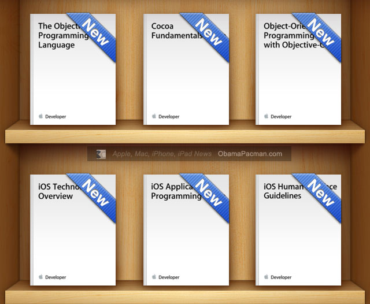Viewport: 370px width, 304px height.
Task: Click the Apple logo on iOS Technology Overview cover
Action: 41,277
